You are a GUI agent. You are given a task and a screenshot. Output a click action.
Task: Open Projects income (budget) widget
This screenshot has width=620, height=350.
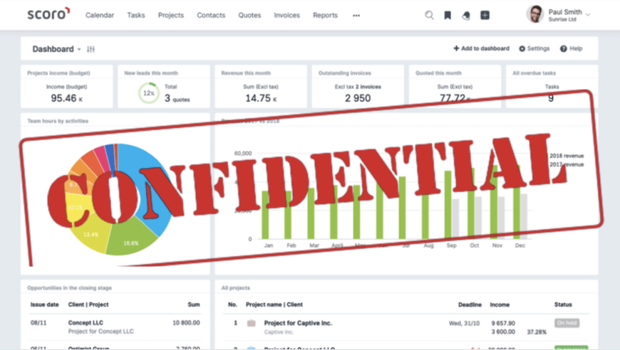pyautogui.click(x=67, y=86)
